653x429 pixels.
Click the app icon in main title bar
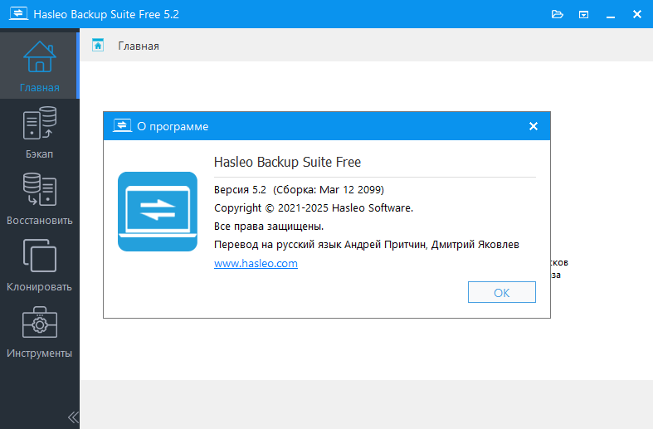(x=19, y=14)
